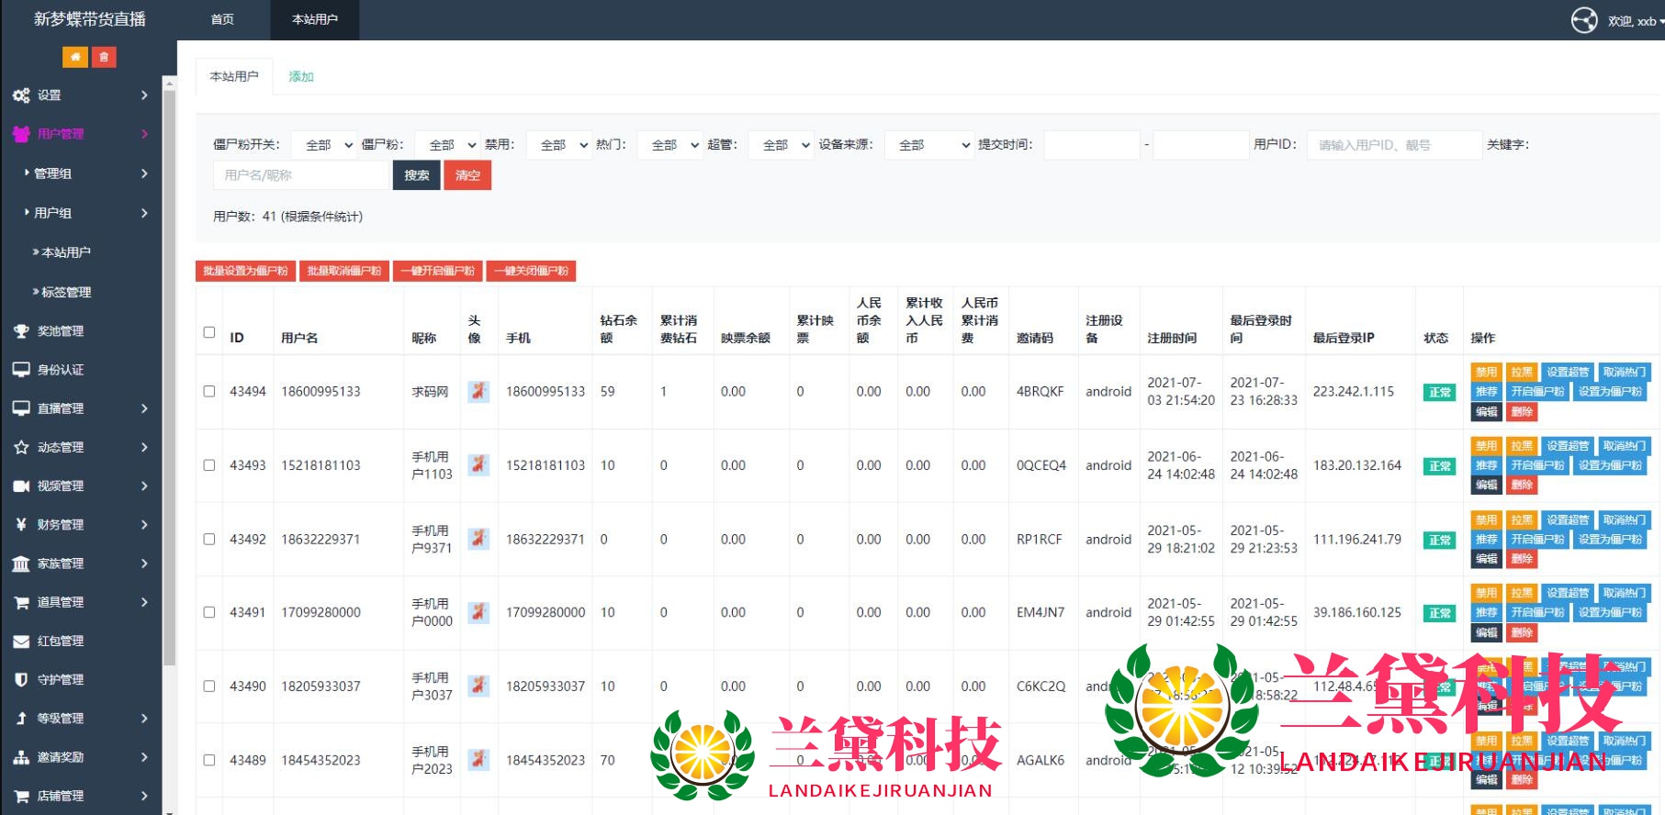This screenshot has height=815, width=1665.
Task: Click the trophy icon for 奖池管理
Action: [21, 331]
